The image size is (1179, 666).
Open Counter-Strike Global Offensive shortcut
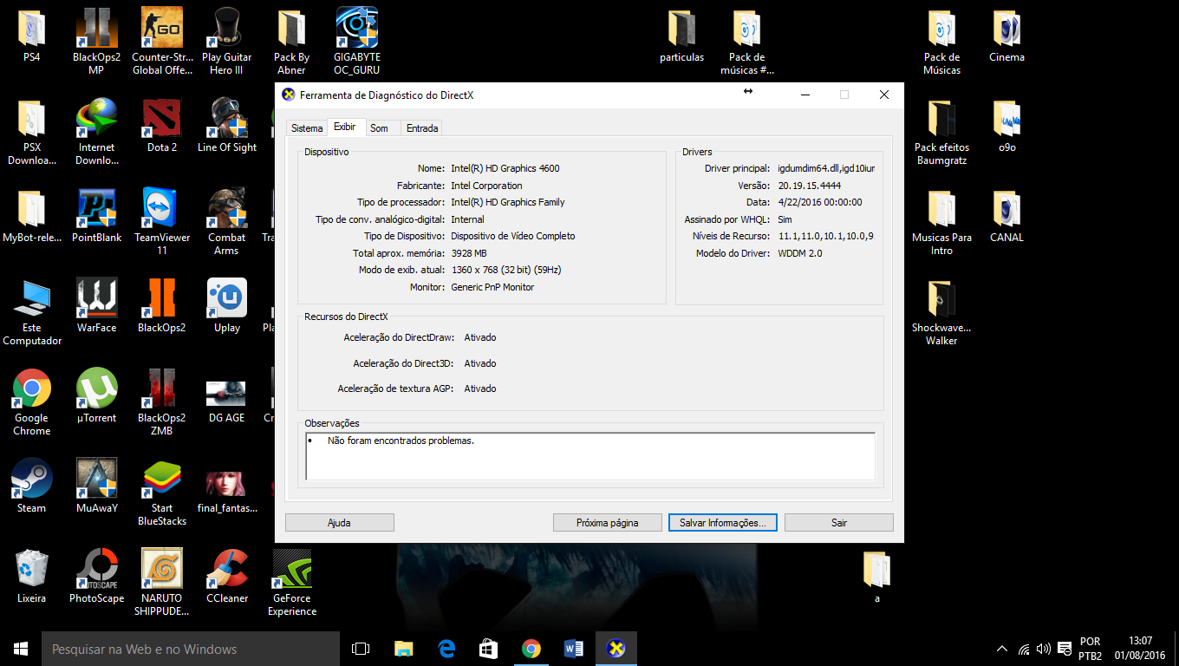(x=162, y=41)
